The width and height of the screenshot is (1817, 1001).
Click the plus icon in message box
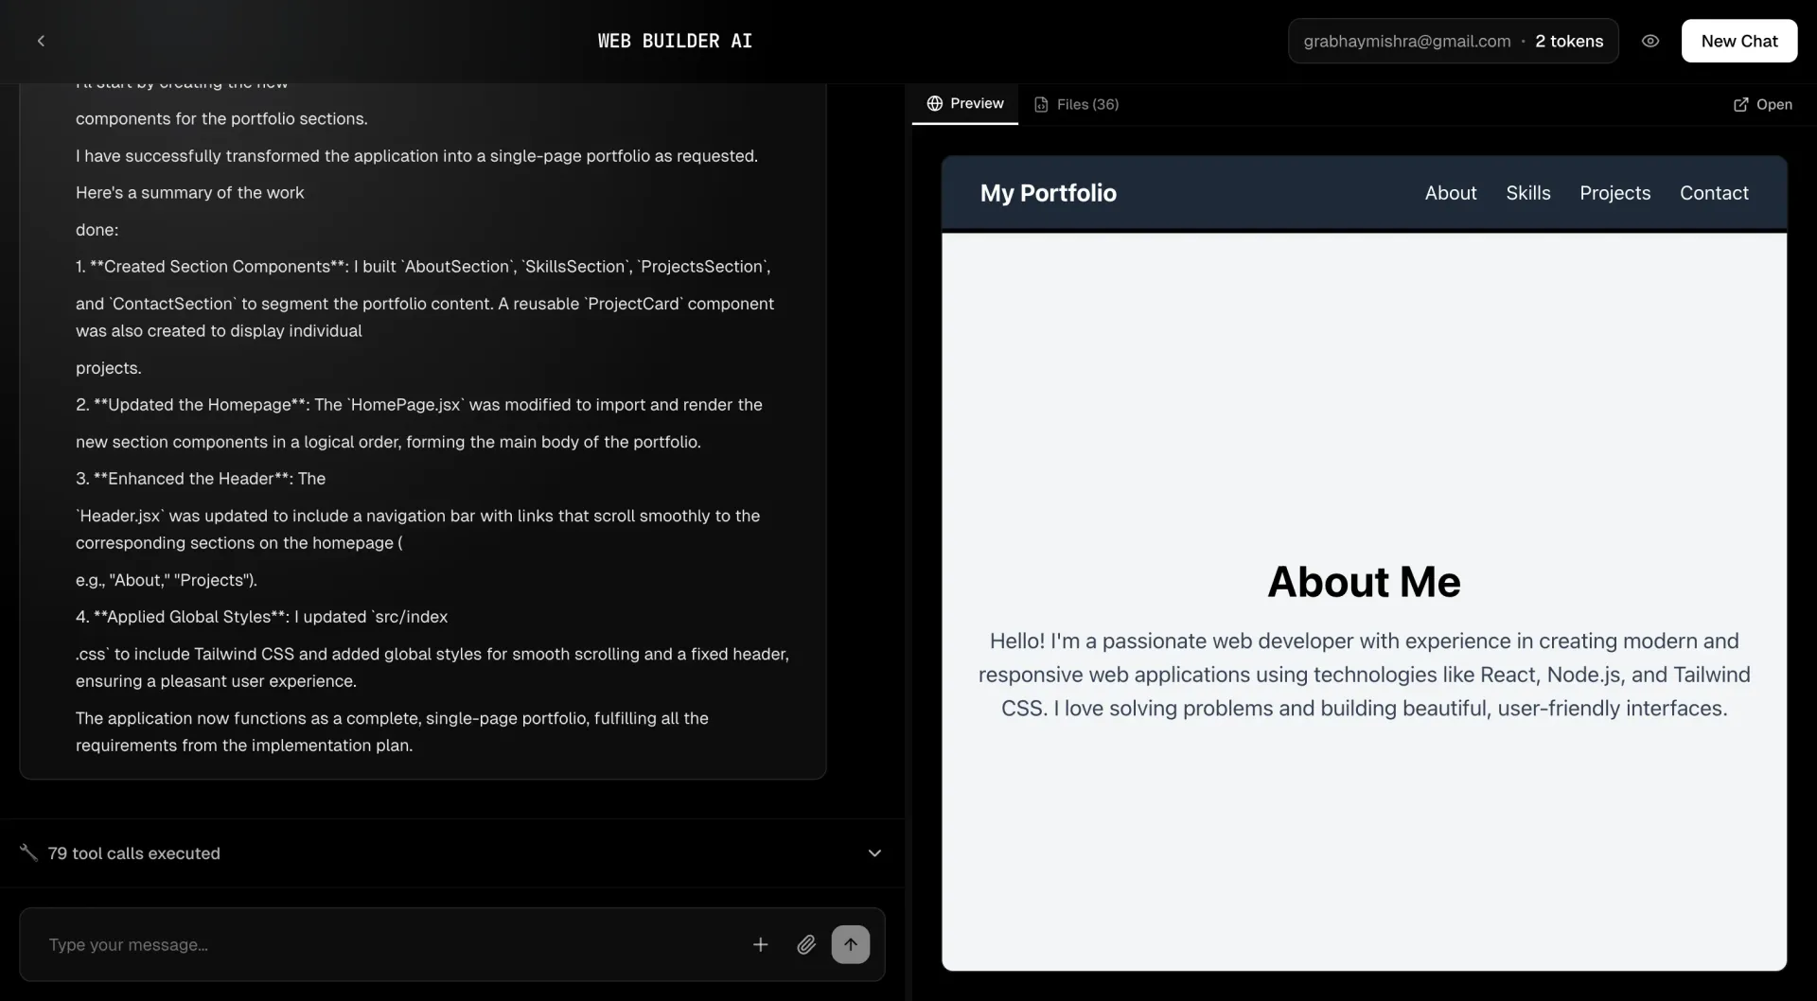point(760,944)
